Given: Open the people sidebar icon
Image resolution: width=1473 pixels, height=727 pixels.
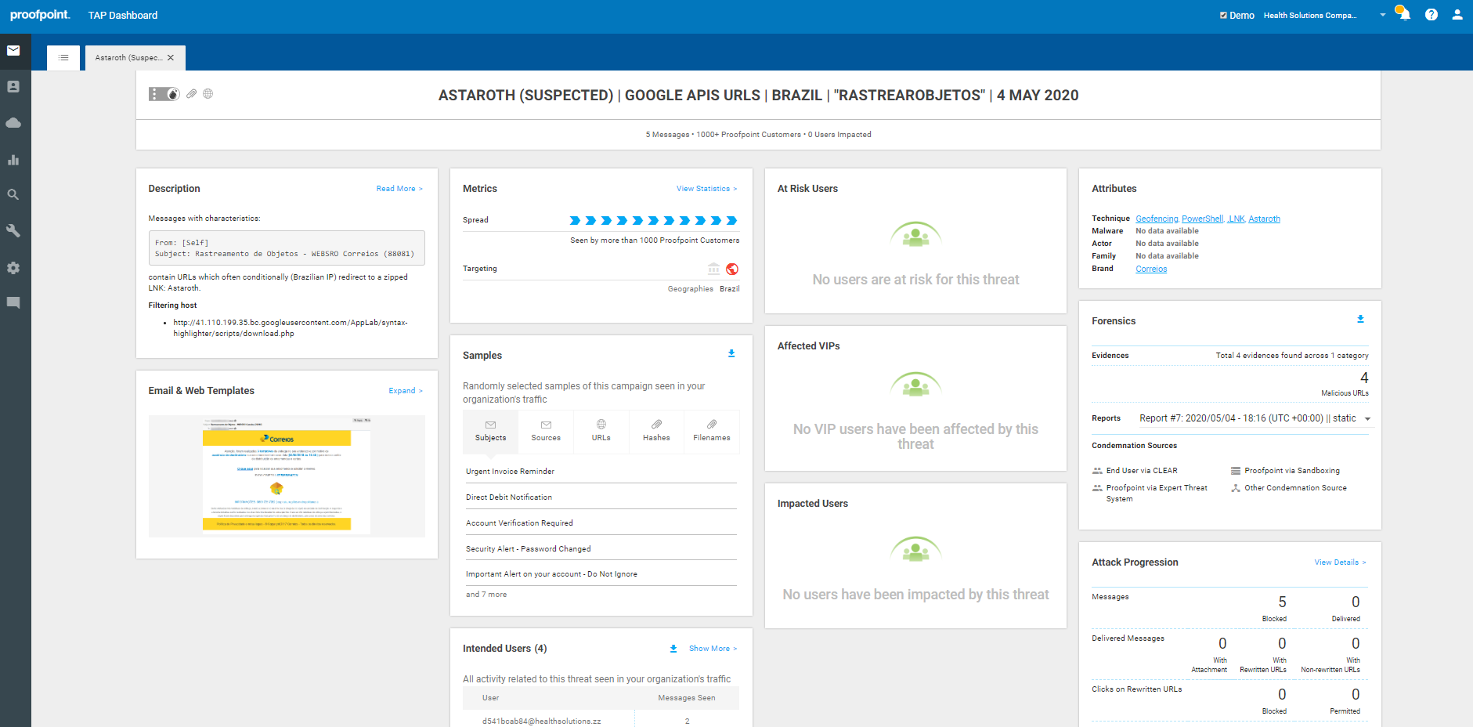Looking at the screenshot, I should 13,87.
